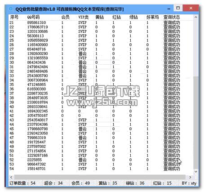Click the QQ号码 column header
This screenshot has width=204, height=192.
(33, 17)
